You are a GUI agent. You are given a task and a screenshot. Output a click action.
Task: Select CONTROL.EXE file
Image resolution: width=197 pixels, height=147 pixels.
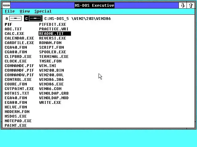(x=18, y=80)
